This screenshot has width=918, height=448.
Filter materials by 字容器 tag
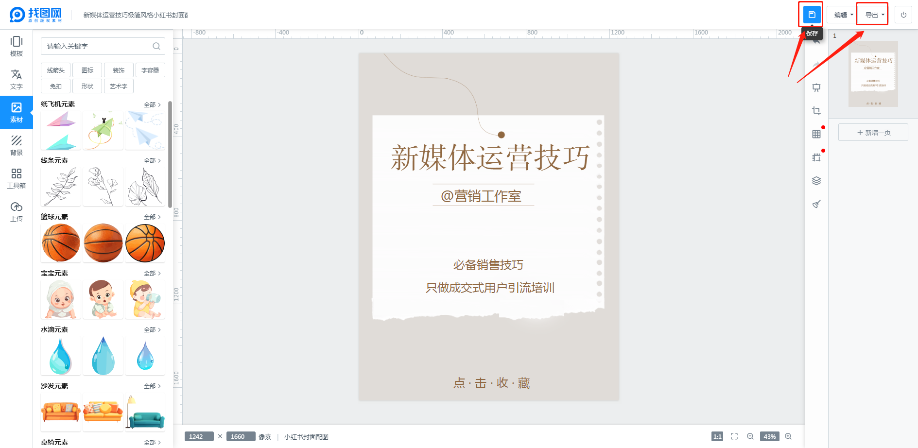pyautogui.click(x=150, y=70)
